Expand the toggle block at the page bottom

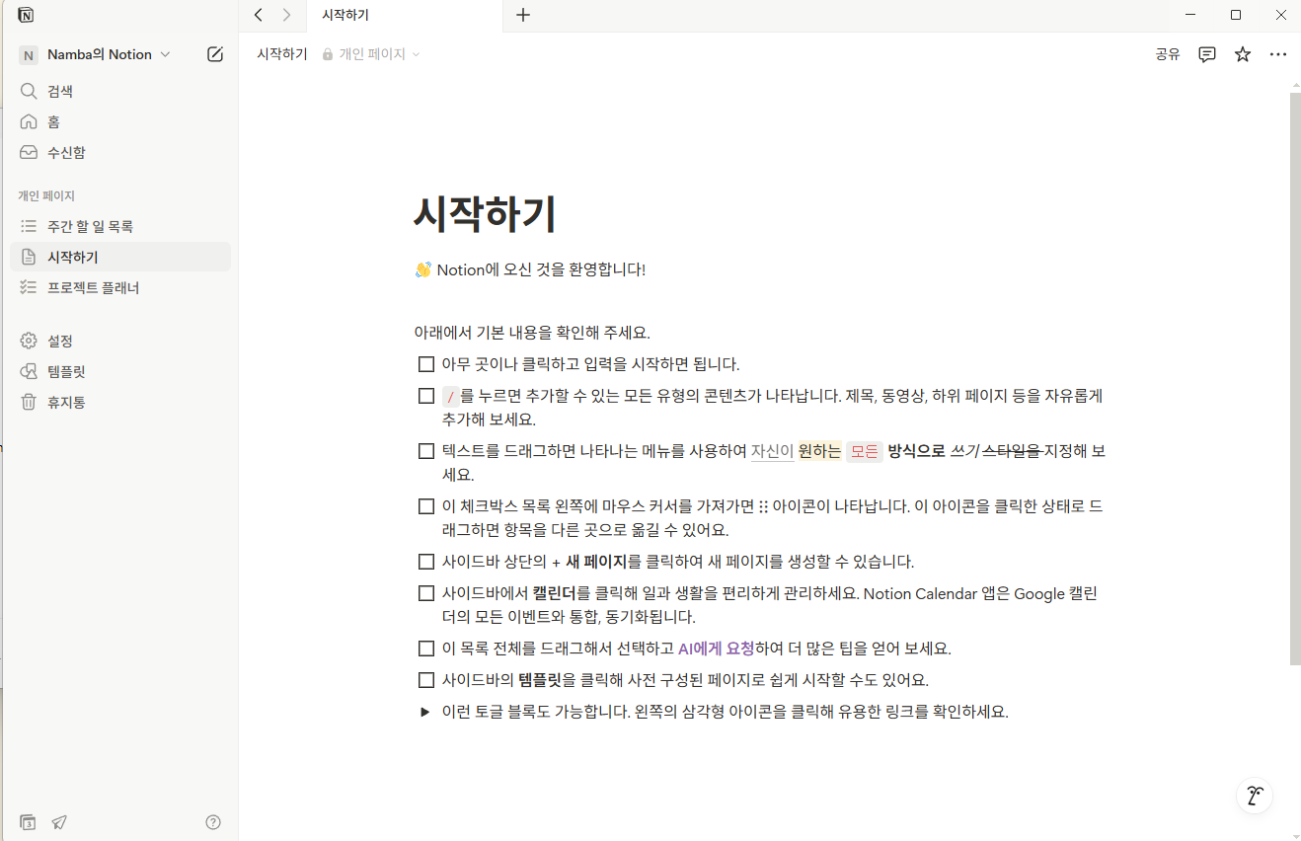[424, 711]
